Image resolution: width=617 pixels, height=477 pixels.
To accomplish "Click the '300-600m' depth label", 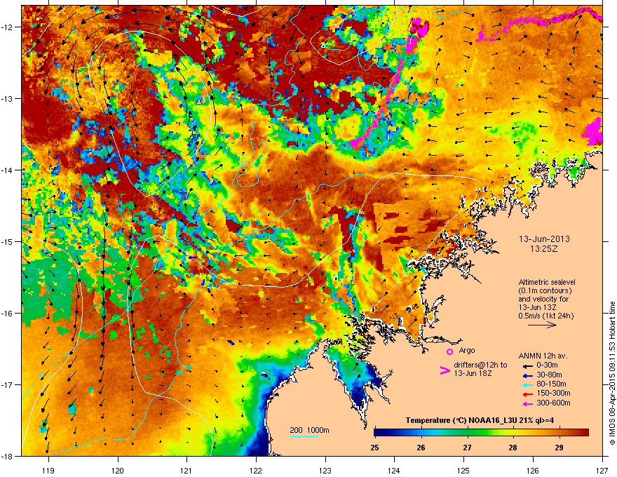I will pos(553,403).
